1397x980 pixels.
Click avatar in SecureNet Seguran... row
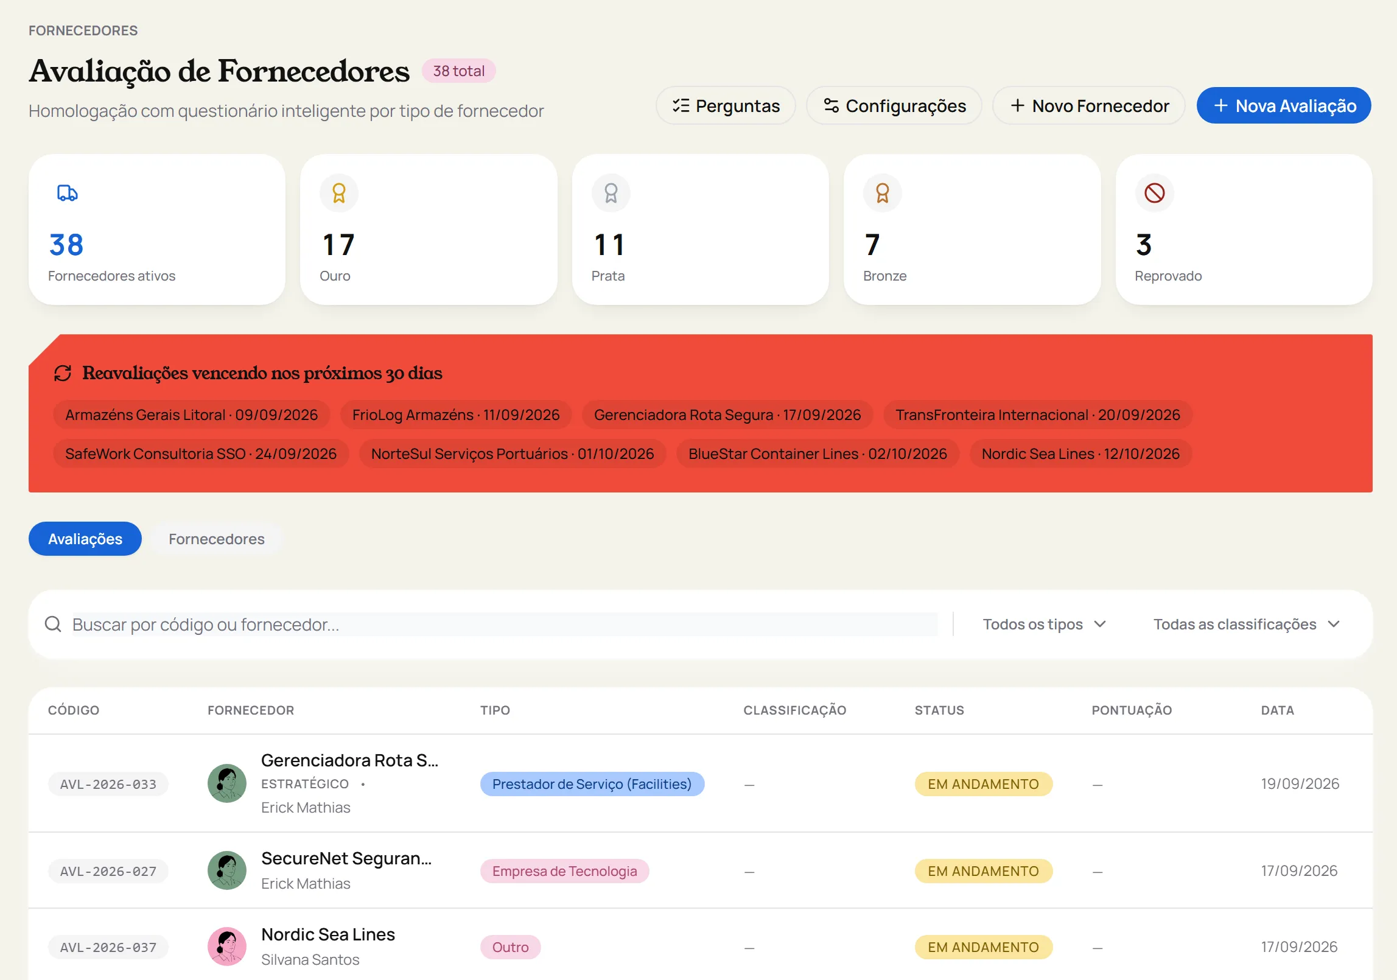point(227,870)
